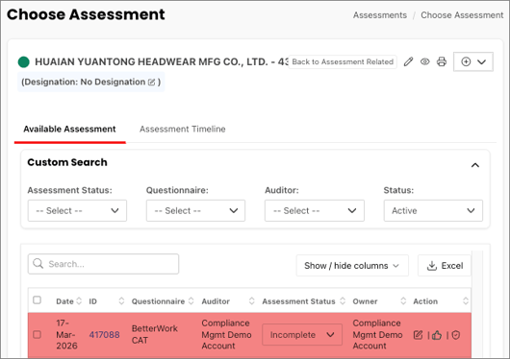Click into the Search... input field

(x=103, y=264)
